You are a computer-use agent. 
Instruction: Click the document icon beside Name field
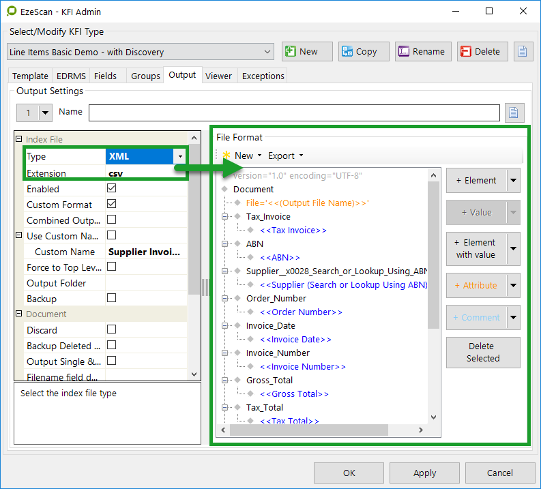coord(514,113)
